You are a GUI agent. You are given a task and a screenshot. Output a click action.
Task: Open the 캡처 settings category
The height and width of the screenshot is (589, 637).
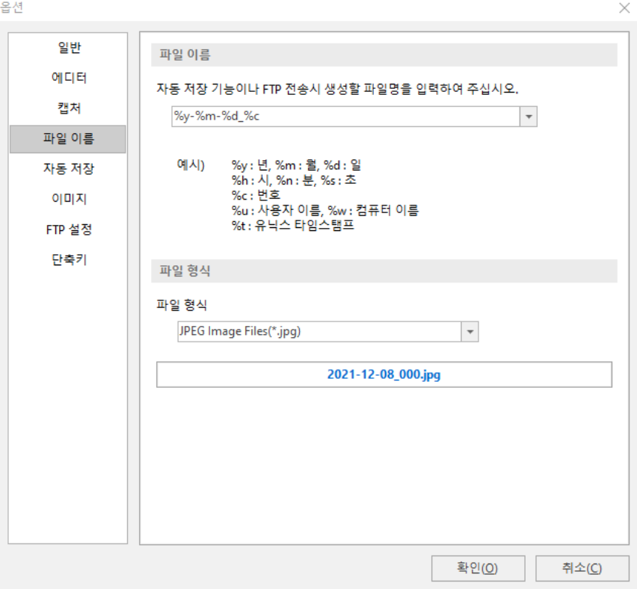(x=68, y=108)
